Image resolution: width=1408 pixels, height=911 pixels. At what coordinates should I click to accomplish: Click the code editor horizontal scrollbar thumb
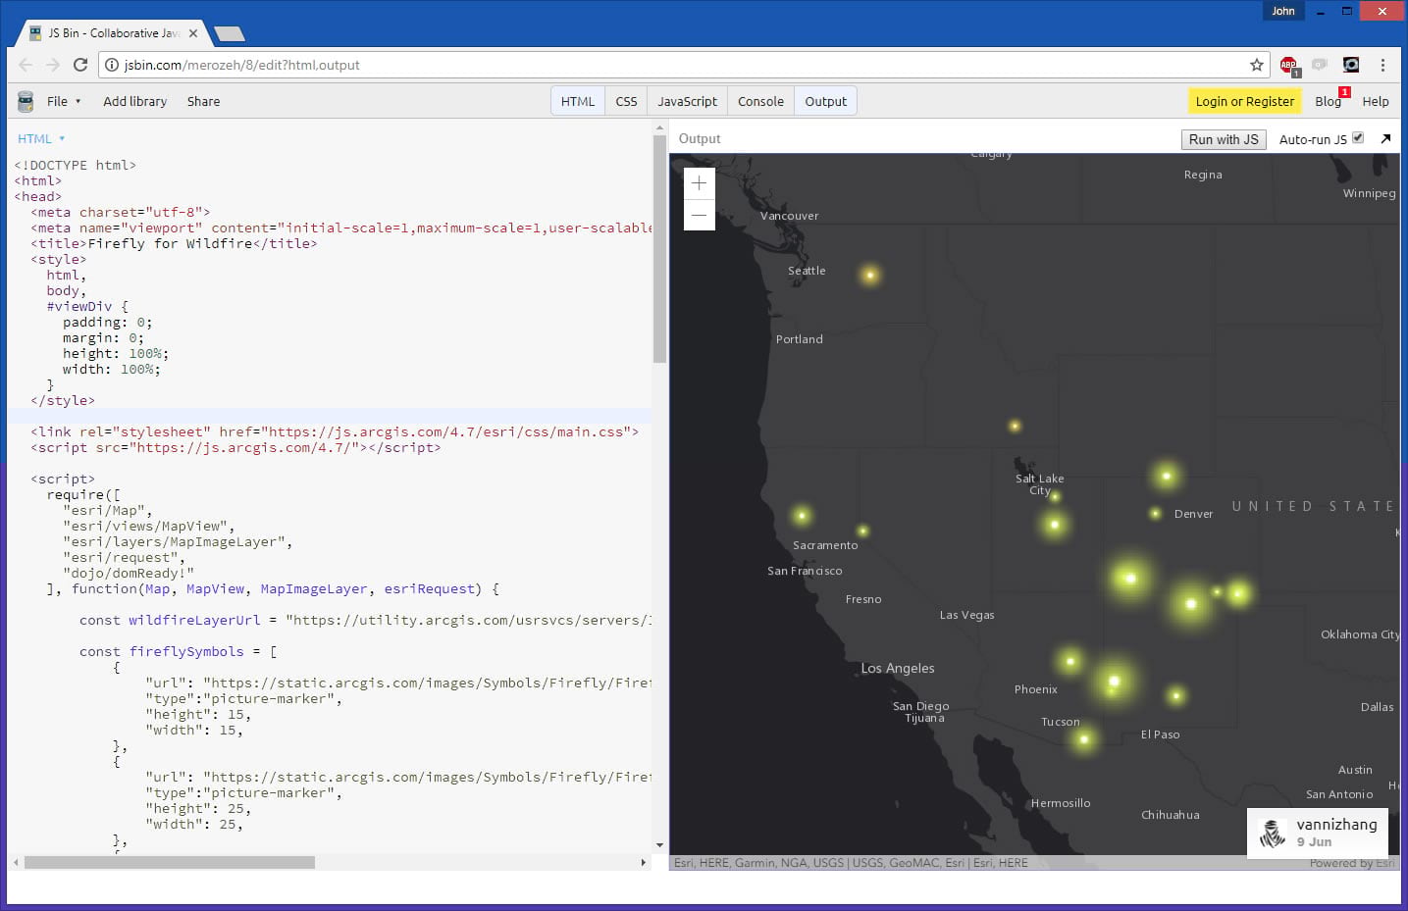[170, 863]
